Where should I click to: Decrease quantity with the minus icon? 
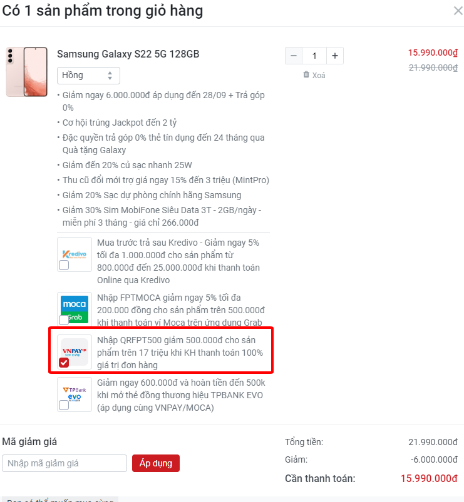[x=294, y=56]
